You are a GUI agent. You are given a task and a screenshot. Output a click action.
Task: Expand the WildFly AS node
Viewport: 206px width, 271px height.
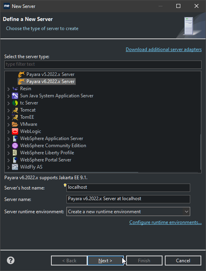coord(8,167)
